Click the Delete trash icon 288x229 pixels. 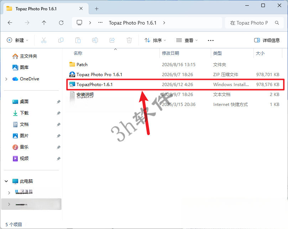[129, 40]
